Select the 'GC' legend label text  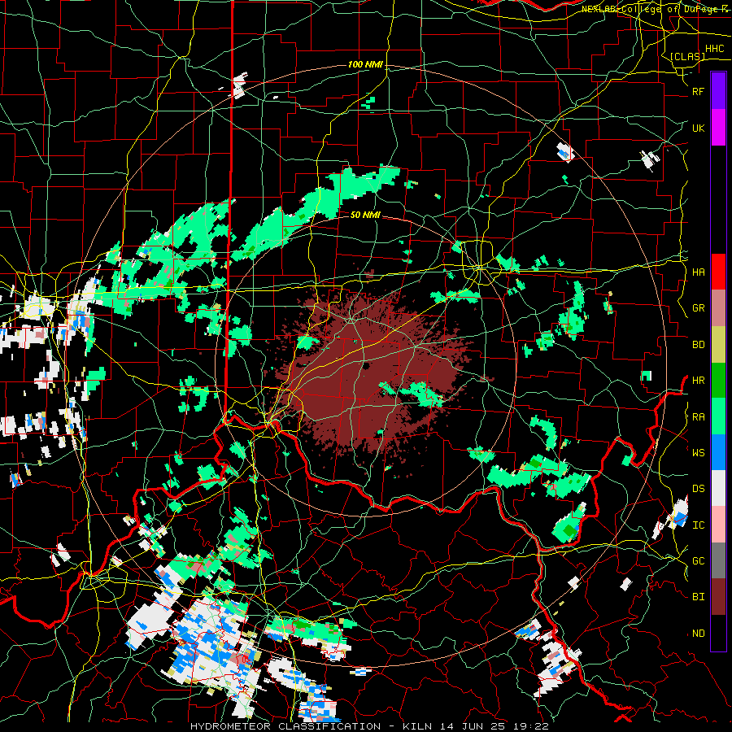click(x=698, y=561)
